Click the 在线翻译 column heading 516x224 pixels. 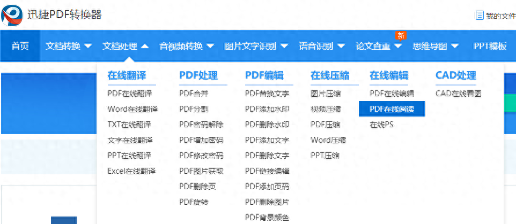click(127, 75)
